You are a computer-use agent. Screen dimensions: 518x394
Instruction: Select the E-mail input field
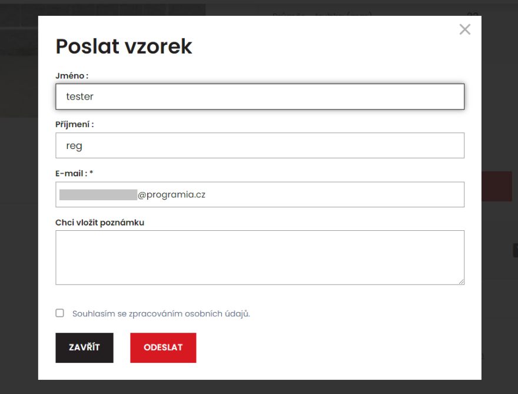pyautogui.click(x=260, y=194)
